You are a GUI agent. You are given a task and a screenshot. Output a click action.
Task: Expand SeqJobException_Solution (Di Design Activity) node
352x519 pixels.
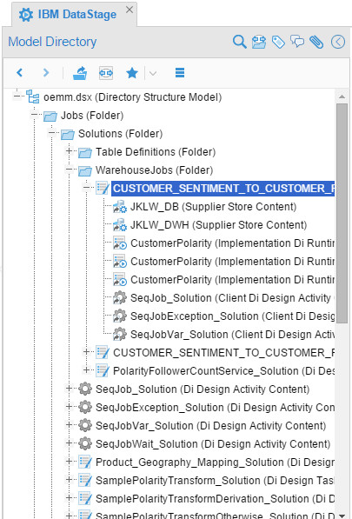click(70, 406)
